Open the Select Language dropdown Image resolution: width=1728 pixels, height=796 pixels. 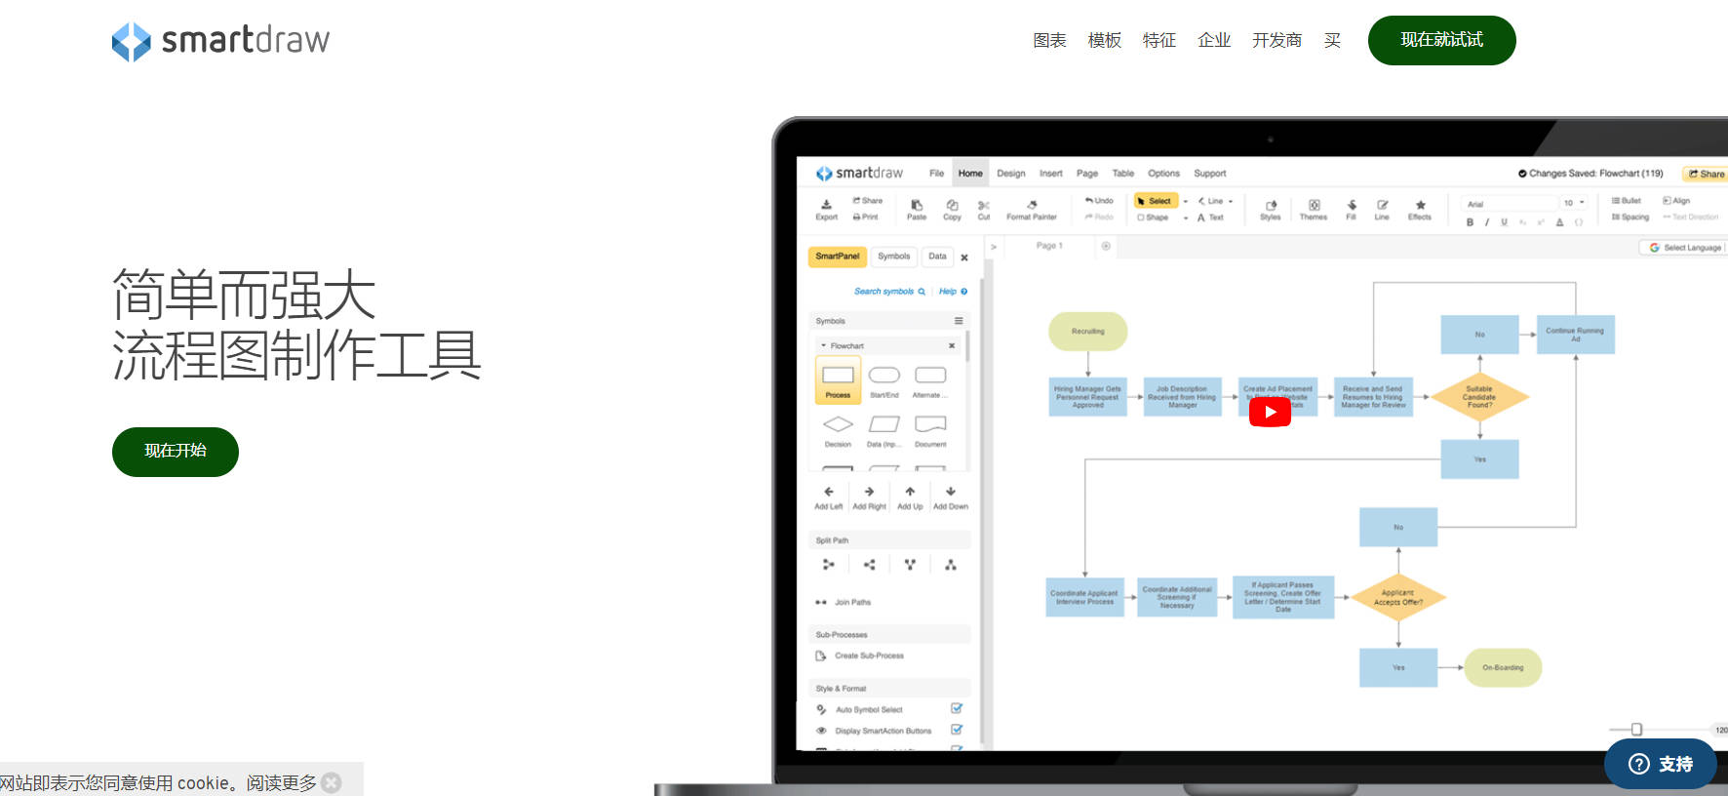[1686, 248]
